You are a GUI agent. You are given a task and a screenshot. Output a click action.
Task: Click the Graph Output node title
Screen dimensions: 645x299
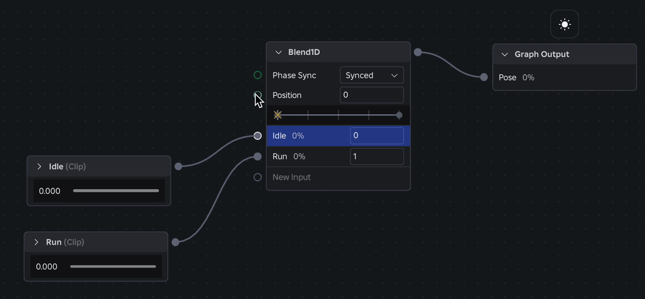tap(542, 54)
